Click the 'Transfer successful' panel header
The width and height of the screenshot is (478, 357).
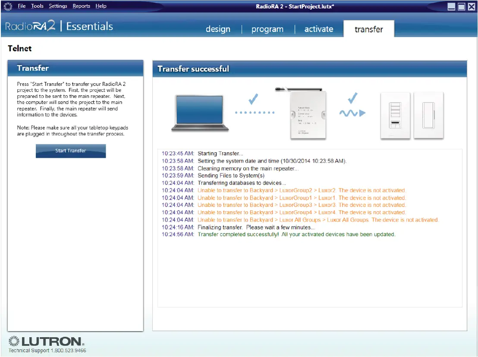(x=310, y=69)
